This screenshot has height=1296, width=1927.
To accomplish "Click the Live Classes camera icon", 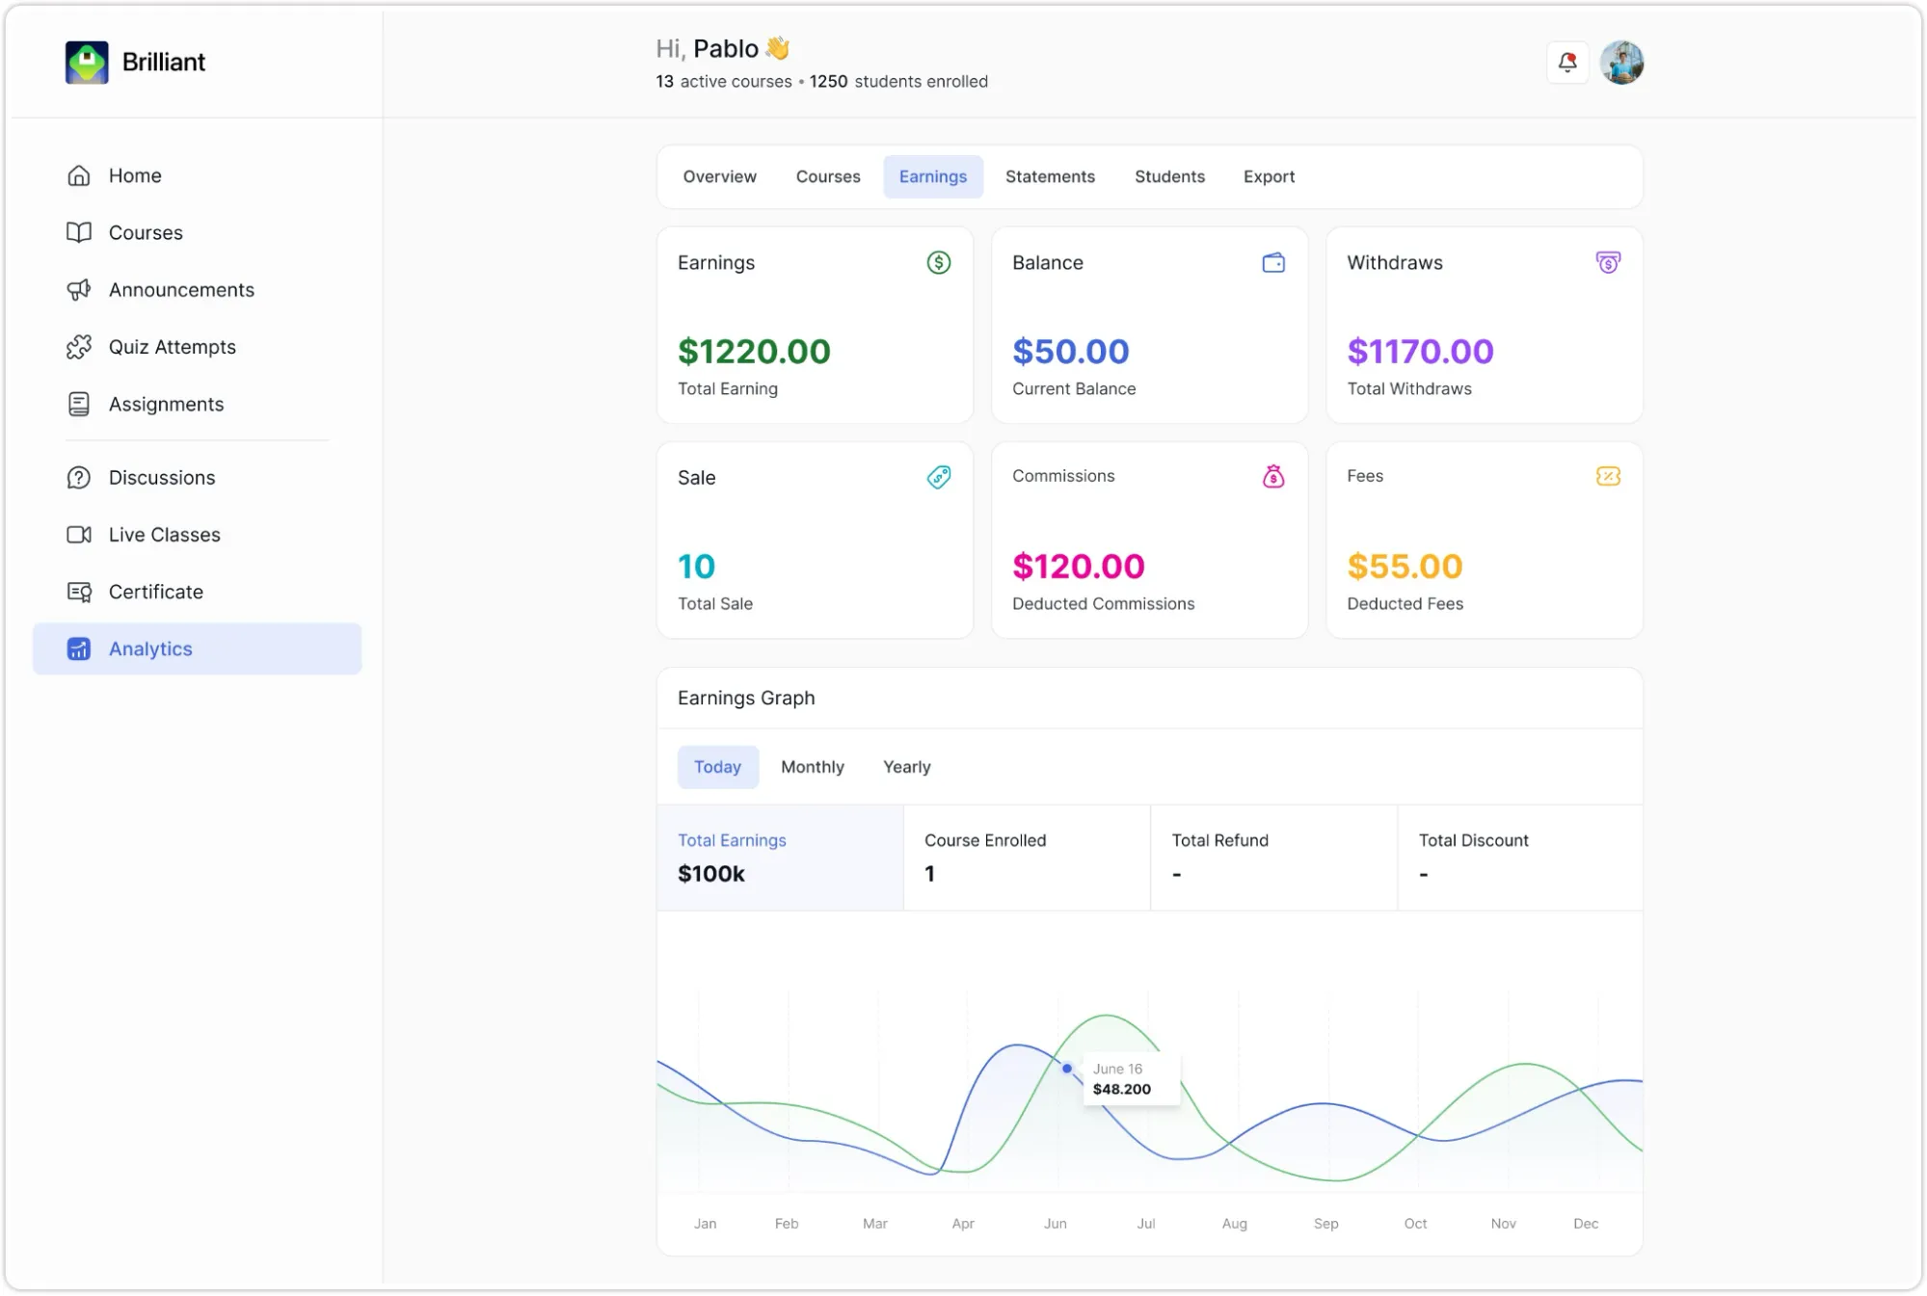I will click(79, 535).
